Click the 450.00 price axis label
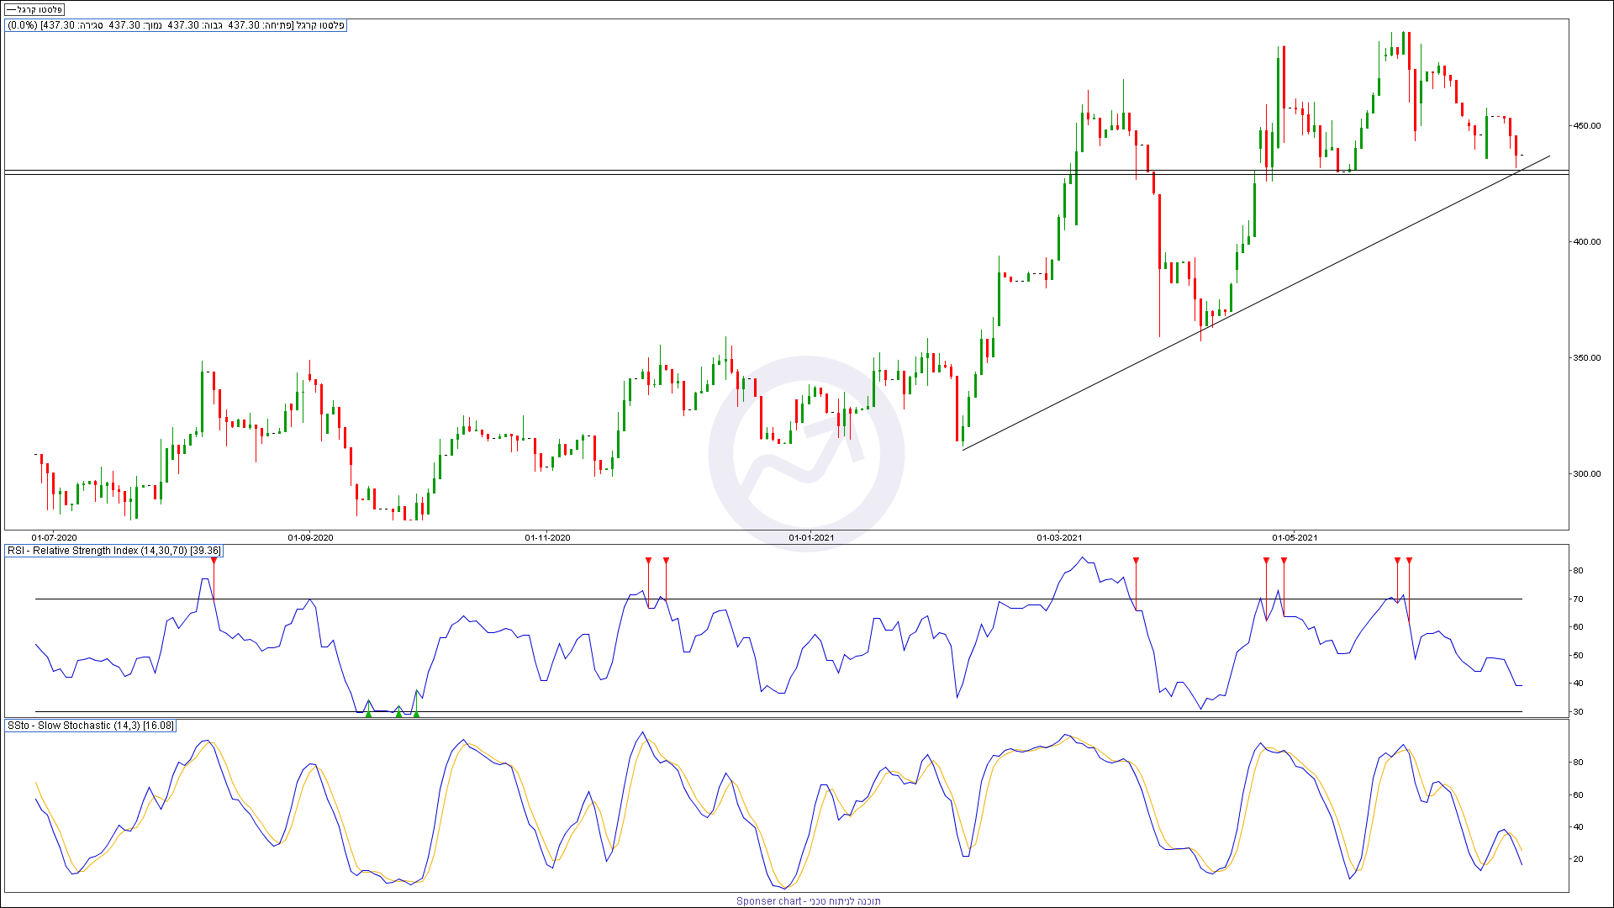 click(x=1587, y=126)
